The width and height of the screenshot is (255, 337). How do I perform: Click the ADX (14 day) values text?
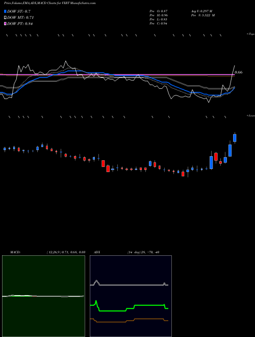click(143, 252)
